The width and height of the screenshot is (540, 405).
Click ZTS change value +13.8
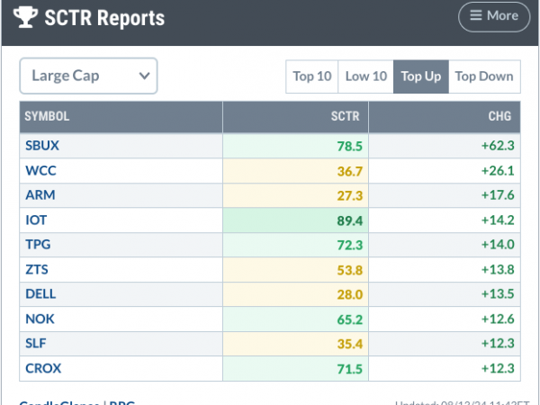pos(498,269)
